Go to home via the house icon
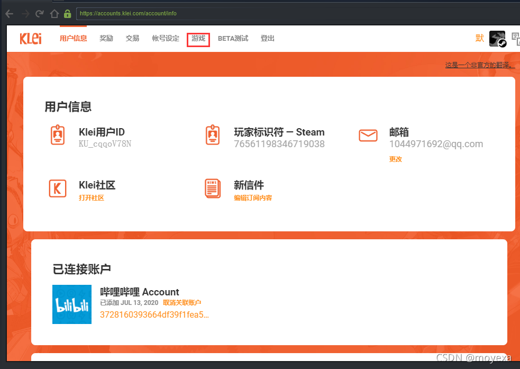The image size is (520, 369). click(54, 14)
